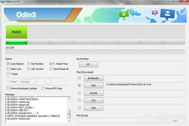The height and width of the screenshot is (126, 189).
Task: Click the Open button under File Dump
Action: 175,121
